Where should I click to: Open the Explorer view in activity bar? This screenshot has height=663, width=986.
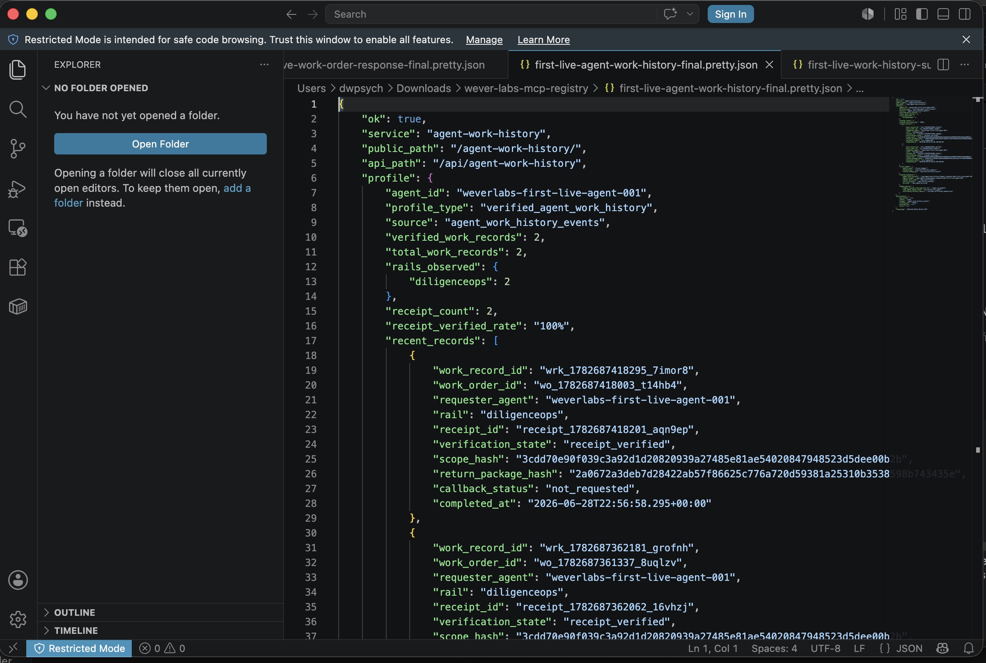[18, 69]
